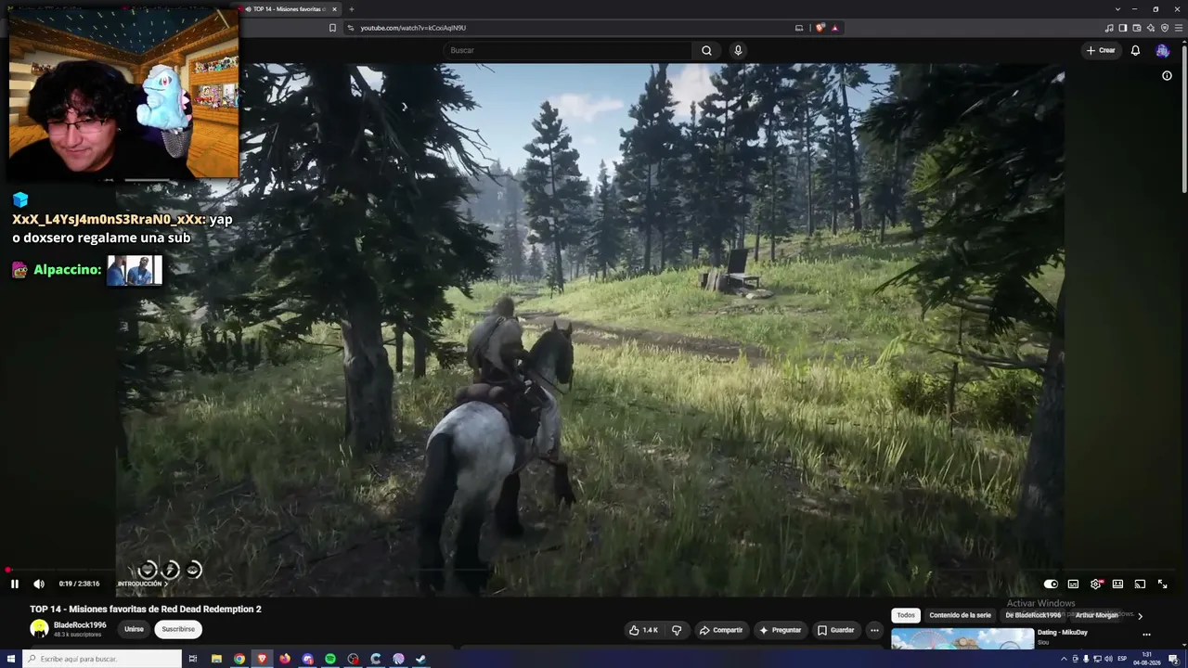
Task: Open the Brave Wallet icon
Action: 1137,28
